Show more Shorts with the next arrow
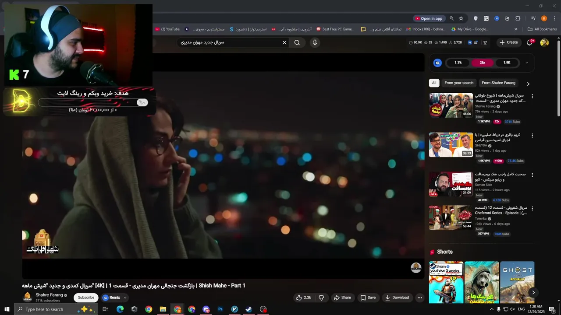Image resolution: width=561 pixels, height=315 pixels. coord(533,293)
